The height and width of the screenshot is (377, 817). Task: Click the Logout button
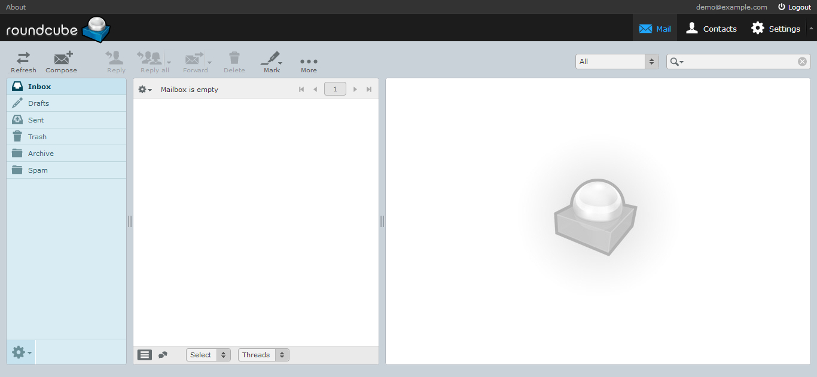pos(794,7)
